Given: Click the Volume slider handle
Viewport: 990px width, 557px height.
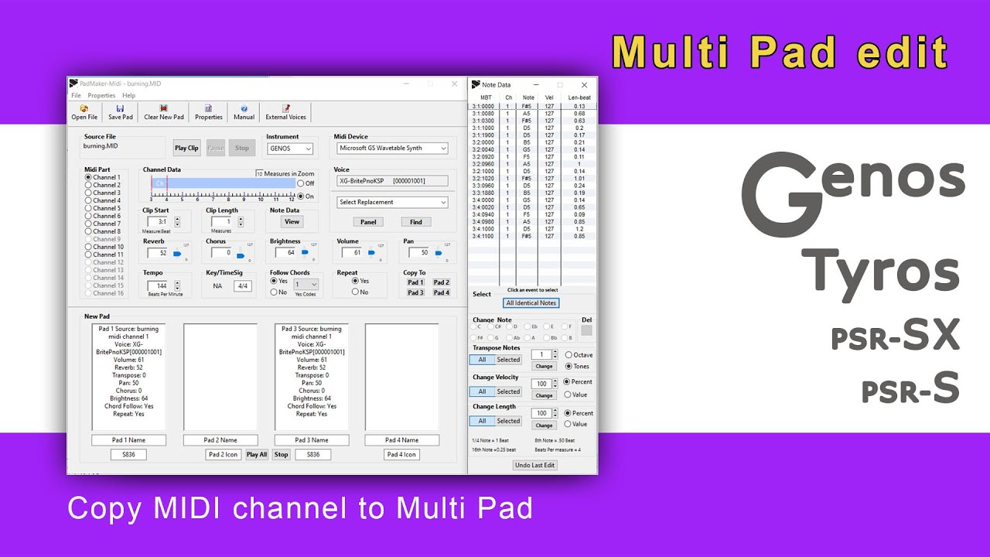Looking at the screenshot, I should point(371,252).
